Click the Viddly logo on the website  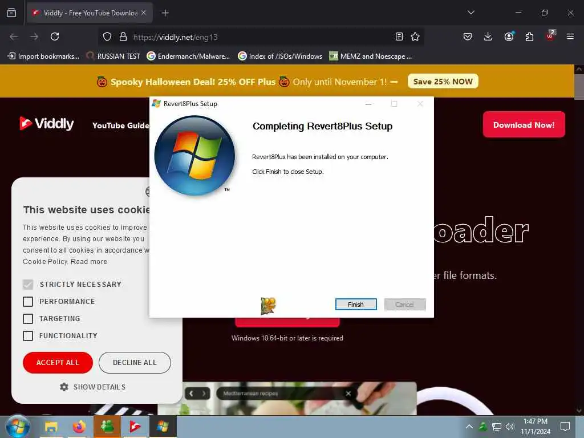[47, 124]
